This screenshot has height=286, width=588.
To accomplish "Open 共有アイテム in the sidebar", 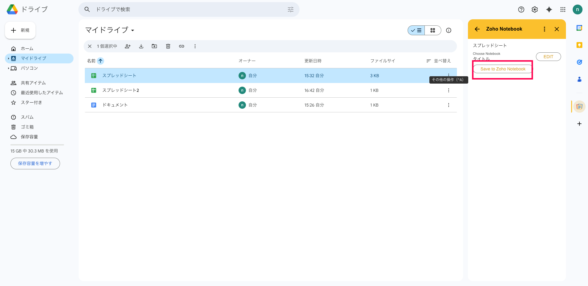I will click(x=33, y=83).
